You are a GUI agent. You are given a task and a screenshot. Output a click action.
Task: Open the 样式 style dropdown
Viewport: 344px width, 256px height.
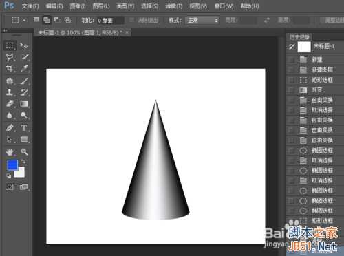coord(202,21)
